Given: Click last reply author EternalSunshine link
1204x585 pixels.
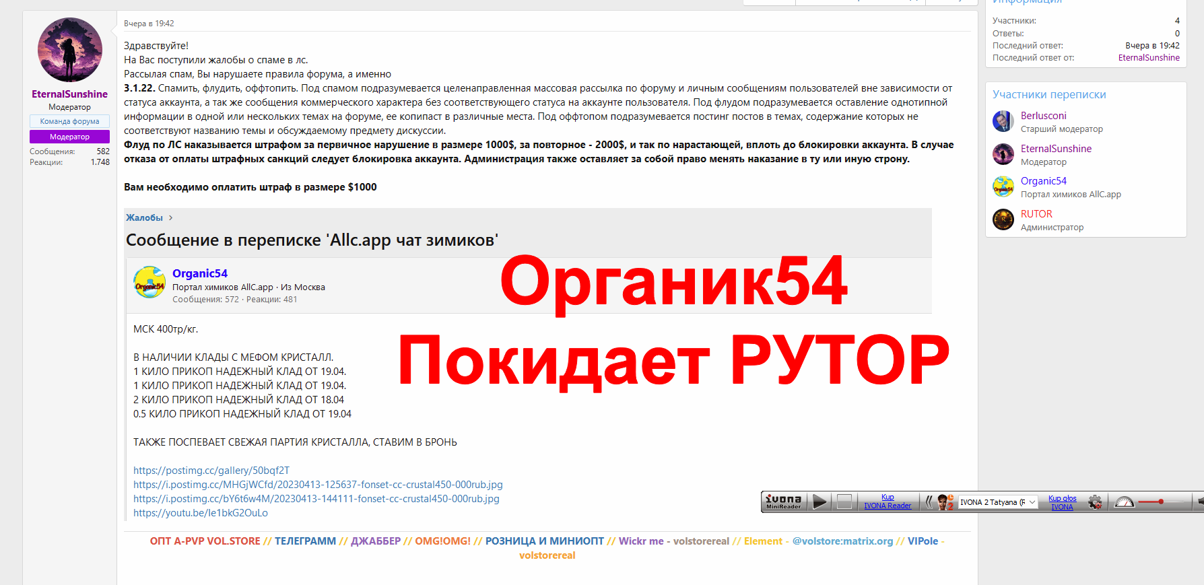Looking at the screenshot, I should click(1149, 58).
